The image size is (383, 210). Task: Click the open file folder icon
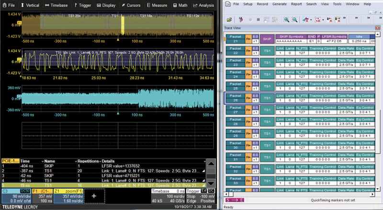tap(229, 20)
